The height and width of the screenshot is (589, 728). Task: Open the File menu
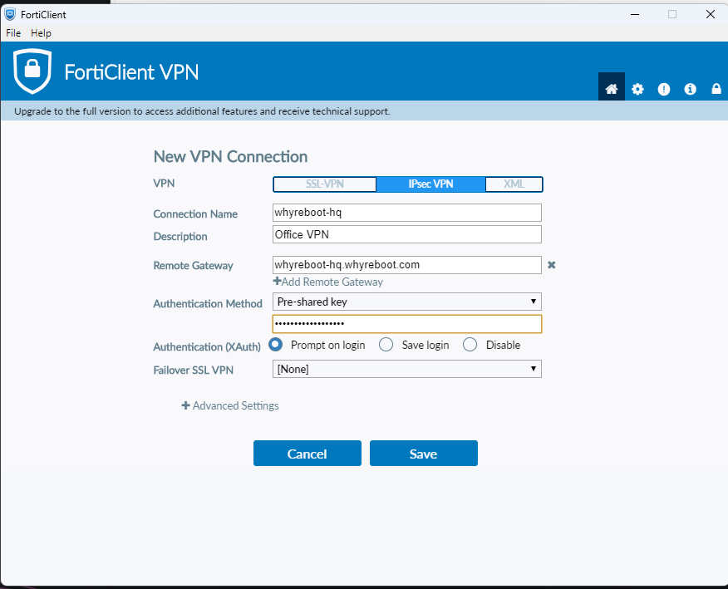(x=13, y=33)
